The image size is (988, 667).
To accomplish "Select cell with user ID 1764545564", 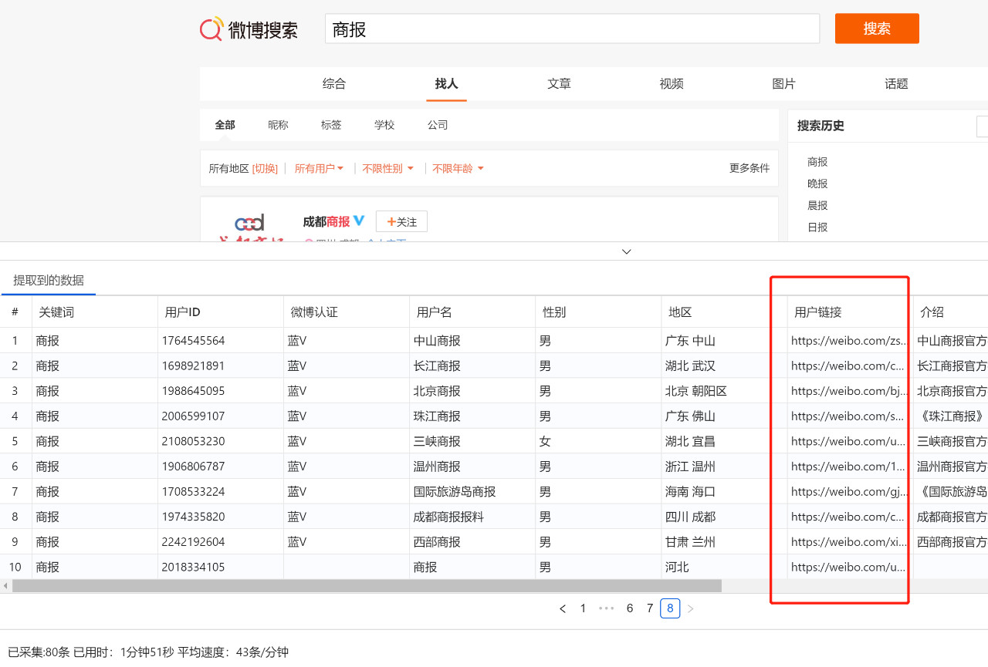I will point(221,341).
